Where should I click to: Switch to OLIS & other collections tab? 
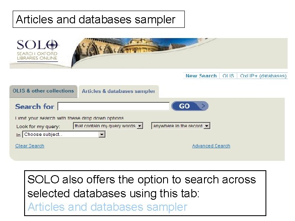point(43,91)
